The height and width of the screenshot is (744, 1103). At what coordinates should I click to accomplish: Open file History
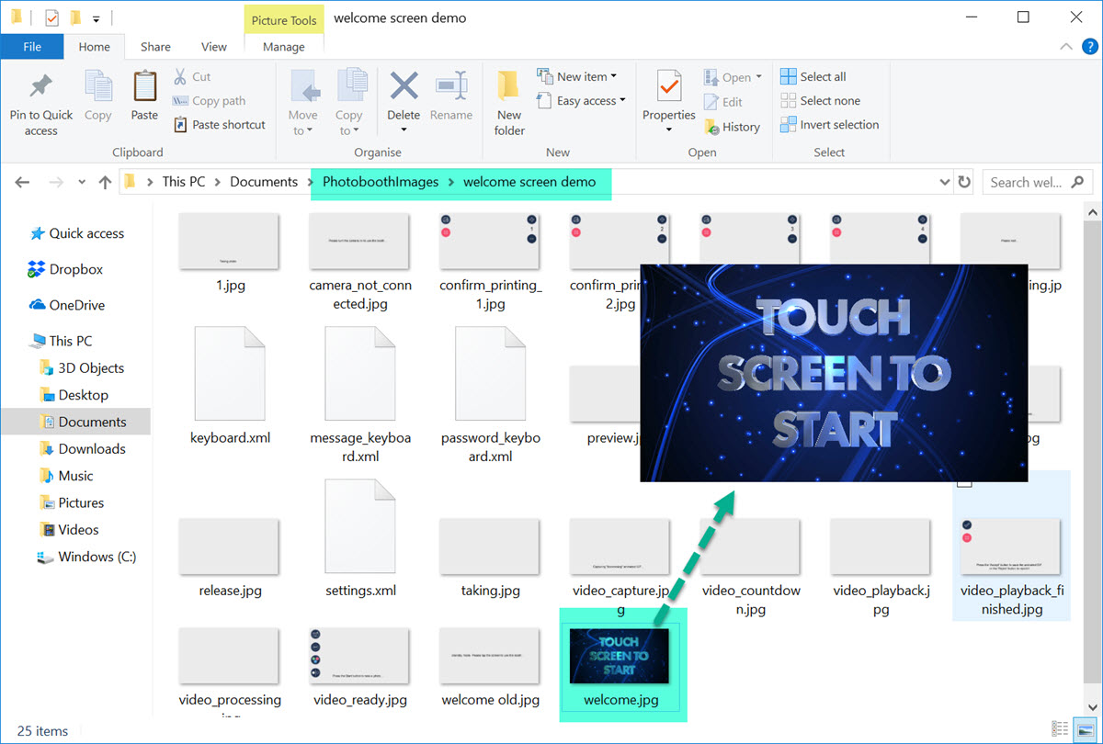pyautogui.click(x=733, y=127)
